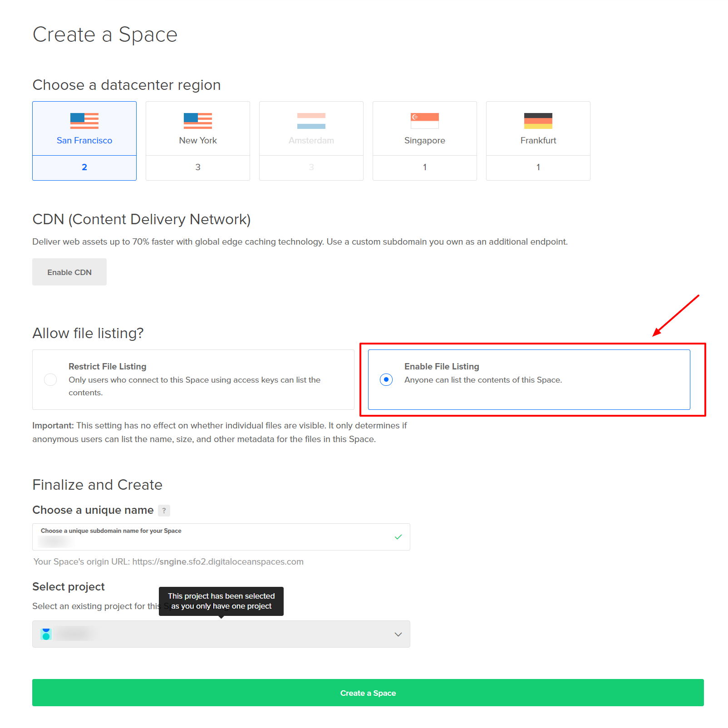The image size is (728, 728).
Task: Click the green checkmark in name field
Action: tap(398, 537)
